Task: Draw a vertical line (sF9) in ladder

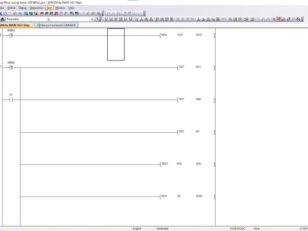Action: (x=141, y=19)
